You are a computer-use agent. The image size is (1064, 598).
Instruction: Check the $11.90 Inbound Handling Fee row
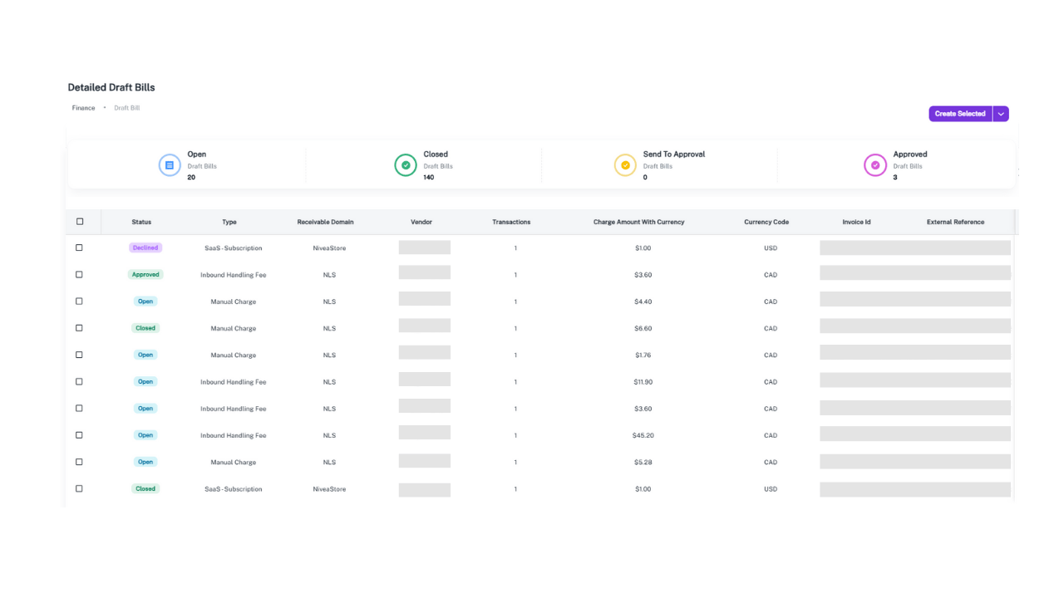[79, 381]
